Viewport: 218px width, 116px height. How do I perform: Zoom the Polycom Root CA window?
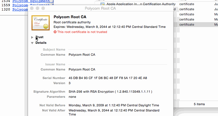(x=43, y=8)
